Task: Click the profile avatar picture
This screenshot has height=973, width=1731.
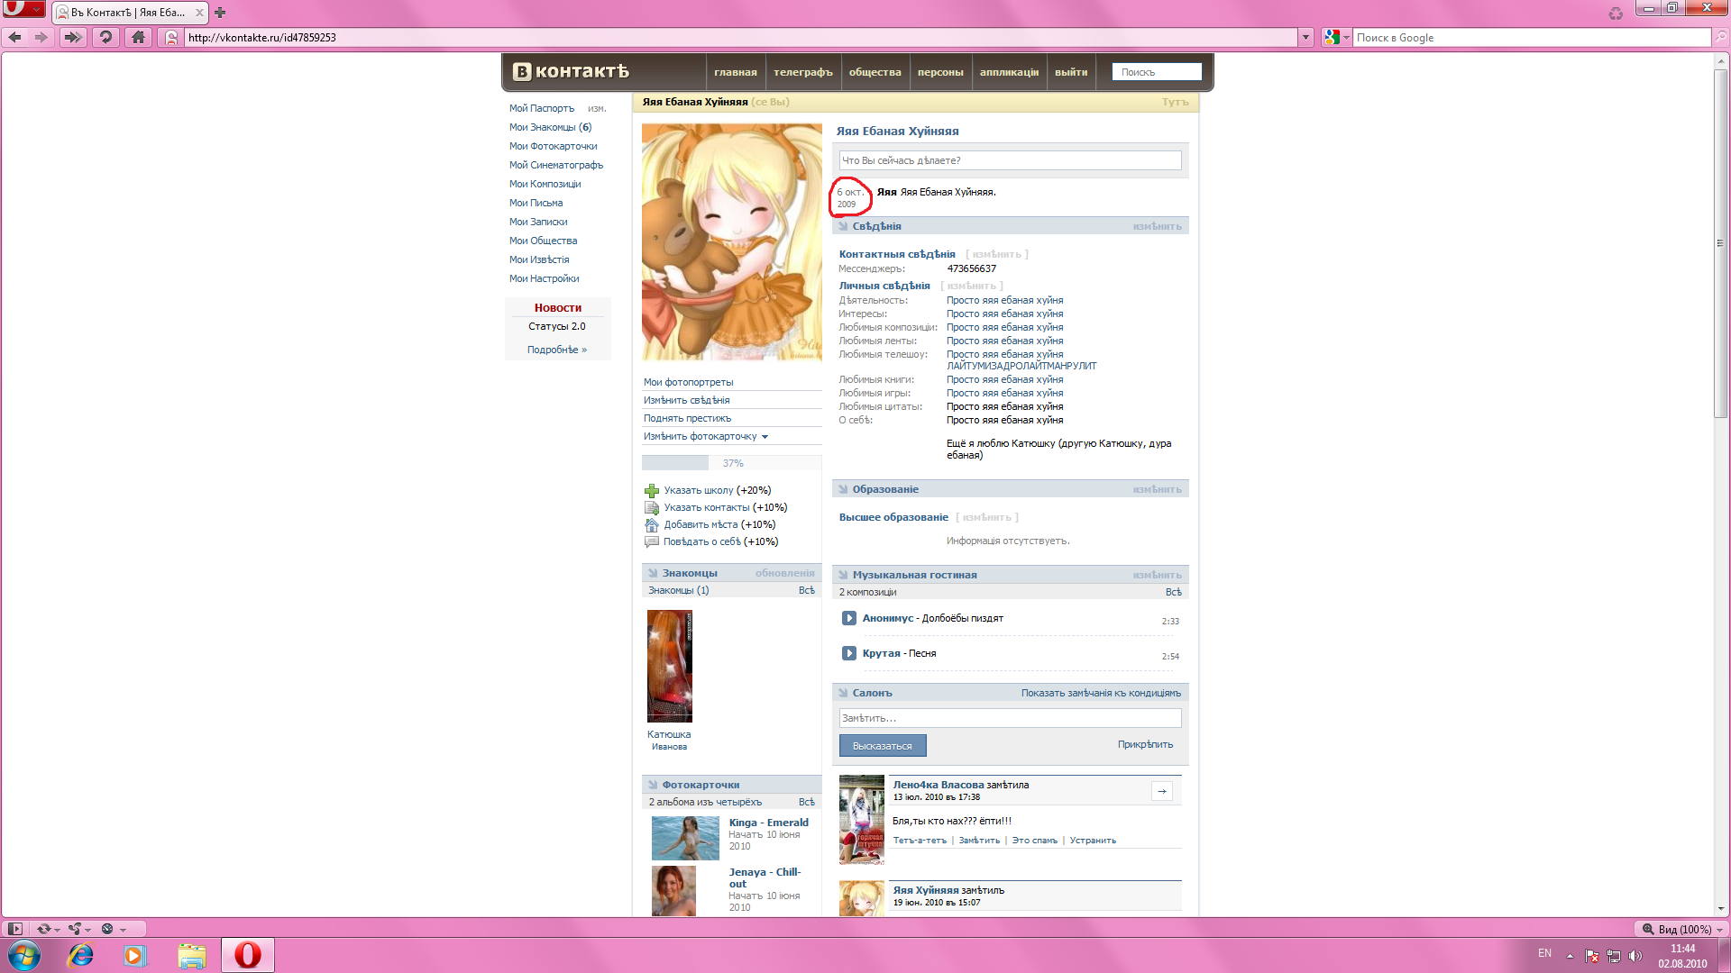Action: point(732,242)
